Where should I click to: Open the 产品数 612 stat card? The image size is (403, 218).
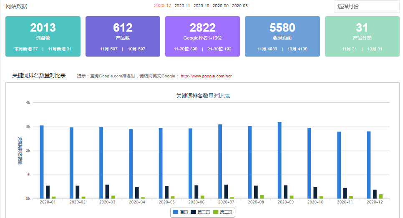point(123,37)
